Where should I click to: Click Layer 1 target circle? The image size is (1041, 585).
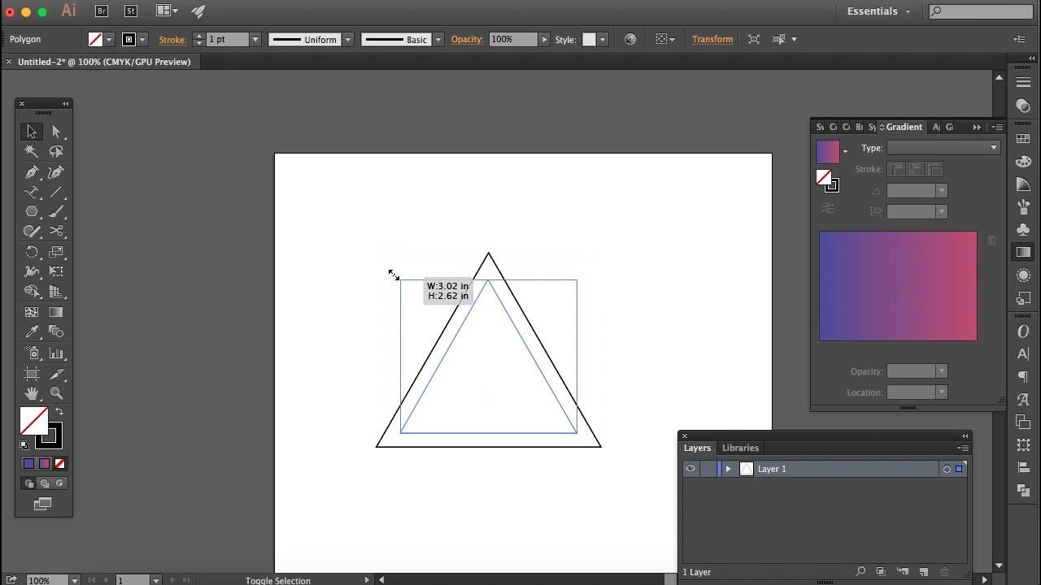click(947, 469)
